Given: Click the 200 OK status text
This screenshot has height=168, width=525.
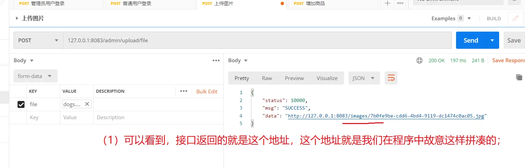Looking at the screenshot, I should pos(436,60).
